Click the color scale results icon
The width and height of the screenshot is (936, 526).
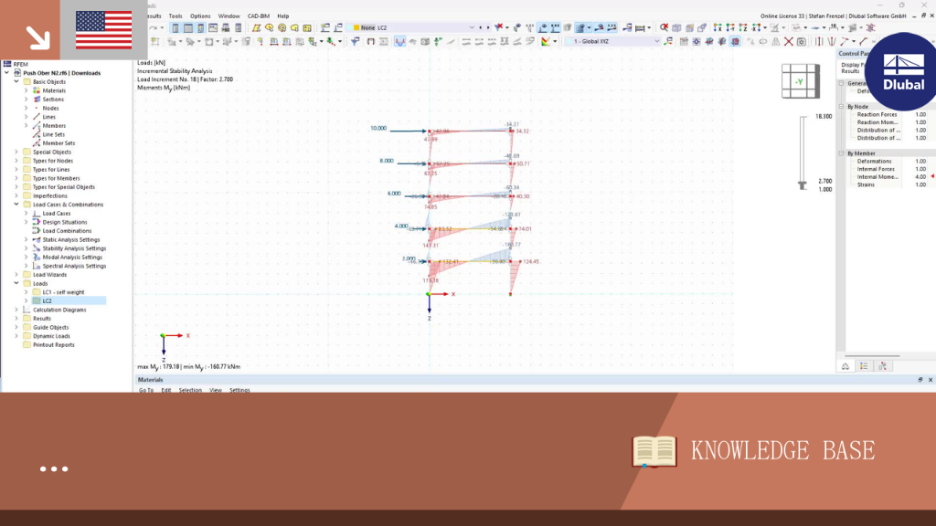(x=546, y=41)
